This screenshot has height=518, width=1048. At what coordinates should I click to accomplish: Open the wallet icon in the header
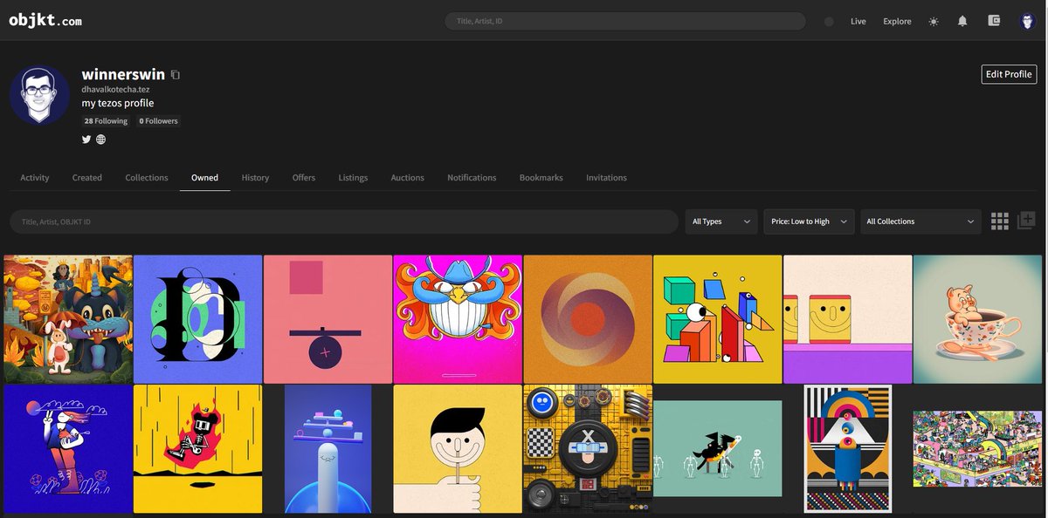pyautogui.click(x=994, y=21)
